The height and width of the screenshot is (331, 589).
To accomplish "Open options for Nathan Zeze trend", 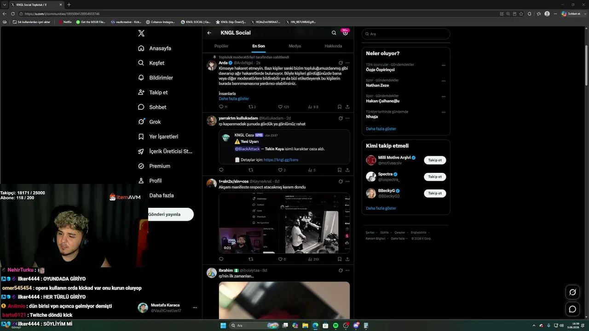I will click(444, 81).
